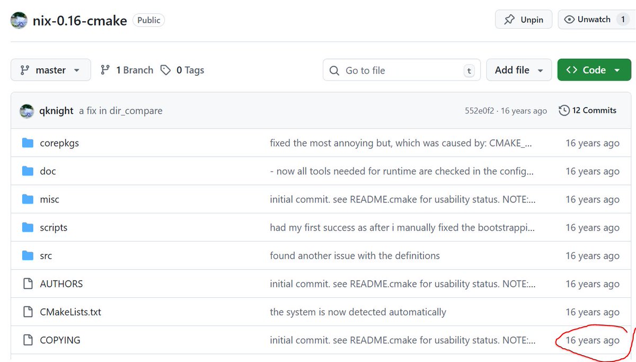The width and height of the screenshot is (636, 362).
Task: Open the 1 Branch link
Action: pyautogui.click(x=127, y=70)
